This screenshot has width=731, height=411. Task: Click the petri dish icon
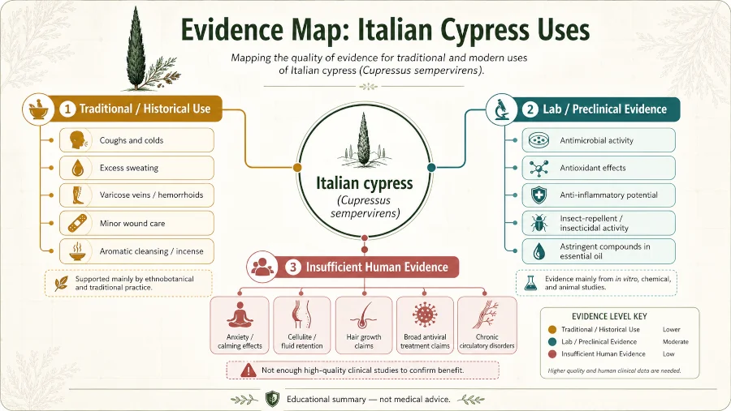coord(539,140)
